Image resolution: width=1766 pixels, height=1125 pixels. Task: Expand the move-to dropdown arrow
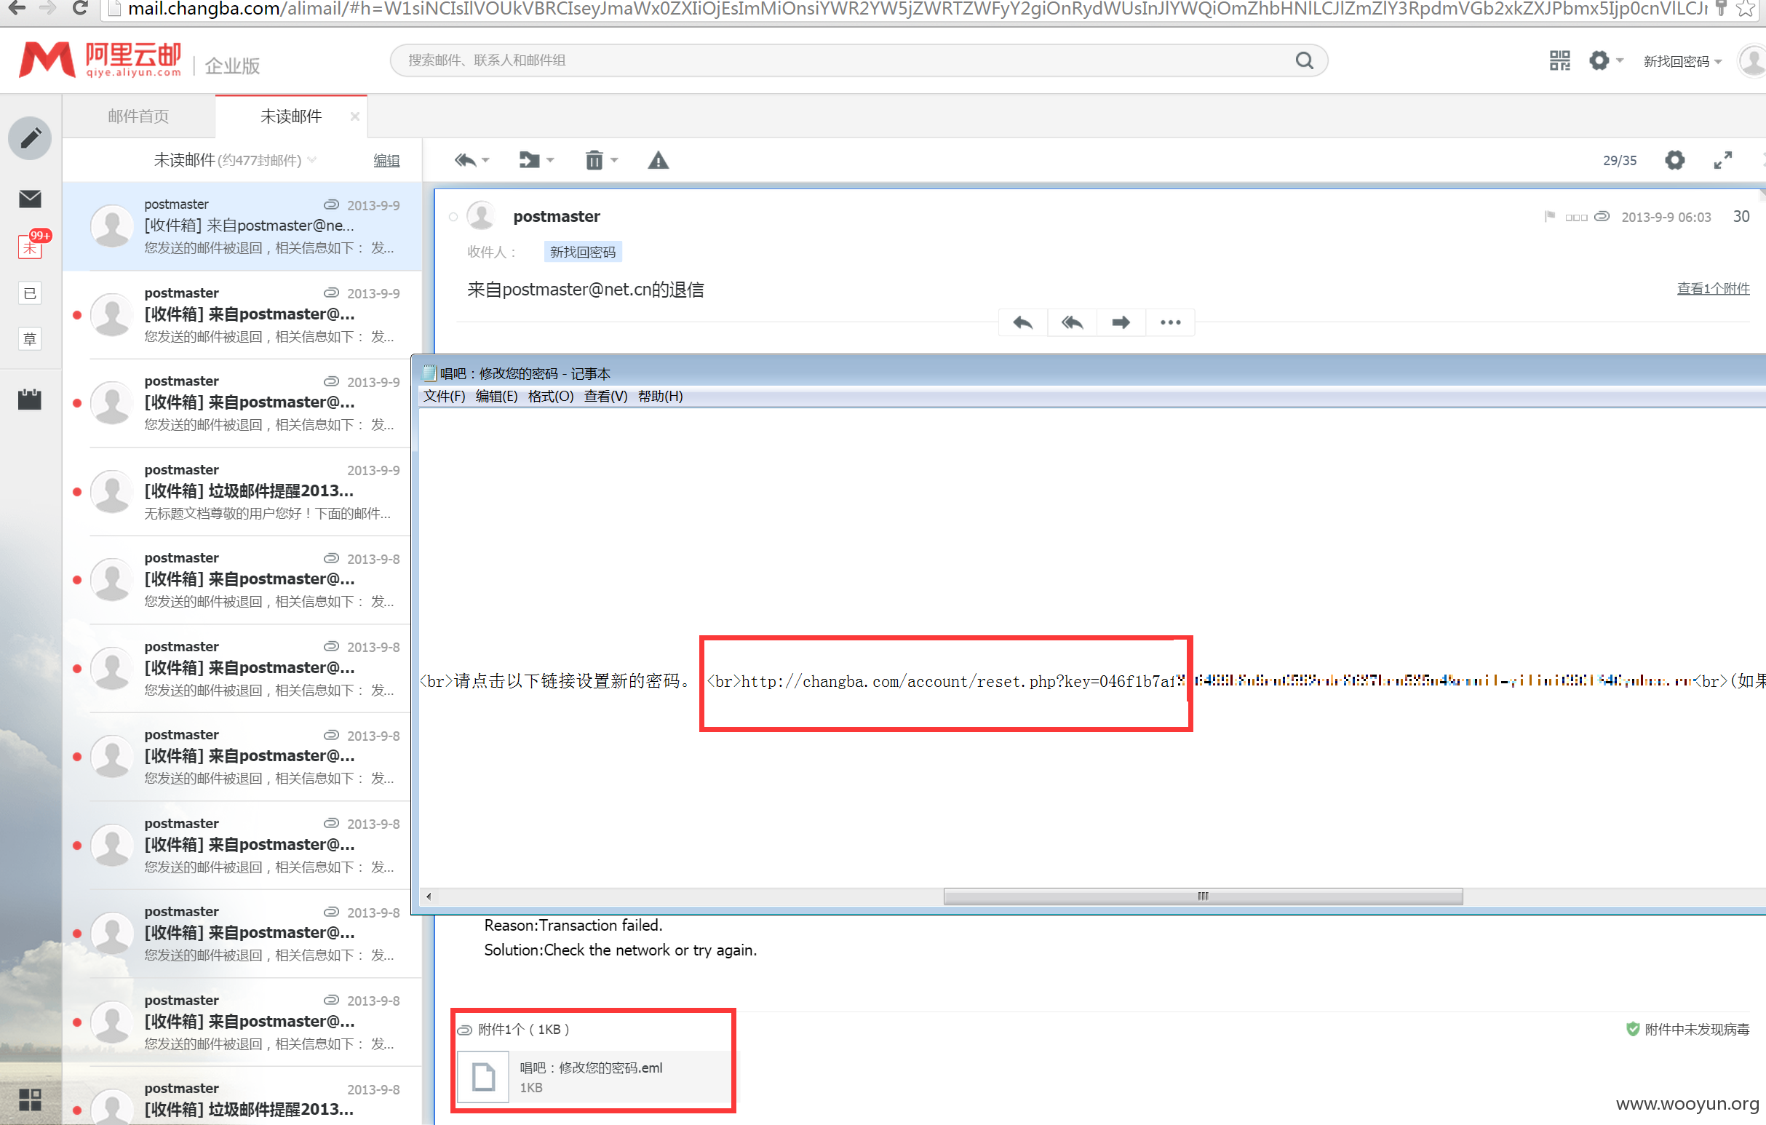click(550, 161)
